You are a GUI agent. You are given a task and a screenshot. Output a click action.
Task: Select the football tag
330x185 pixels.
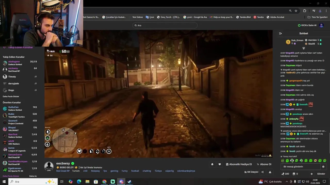click(135, 171)
